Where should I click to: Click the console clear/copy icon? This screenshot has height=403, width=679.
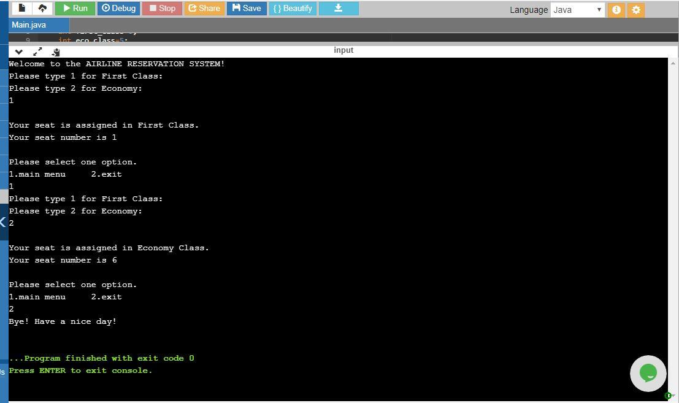56,52
